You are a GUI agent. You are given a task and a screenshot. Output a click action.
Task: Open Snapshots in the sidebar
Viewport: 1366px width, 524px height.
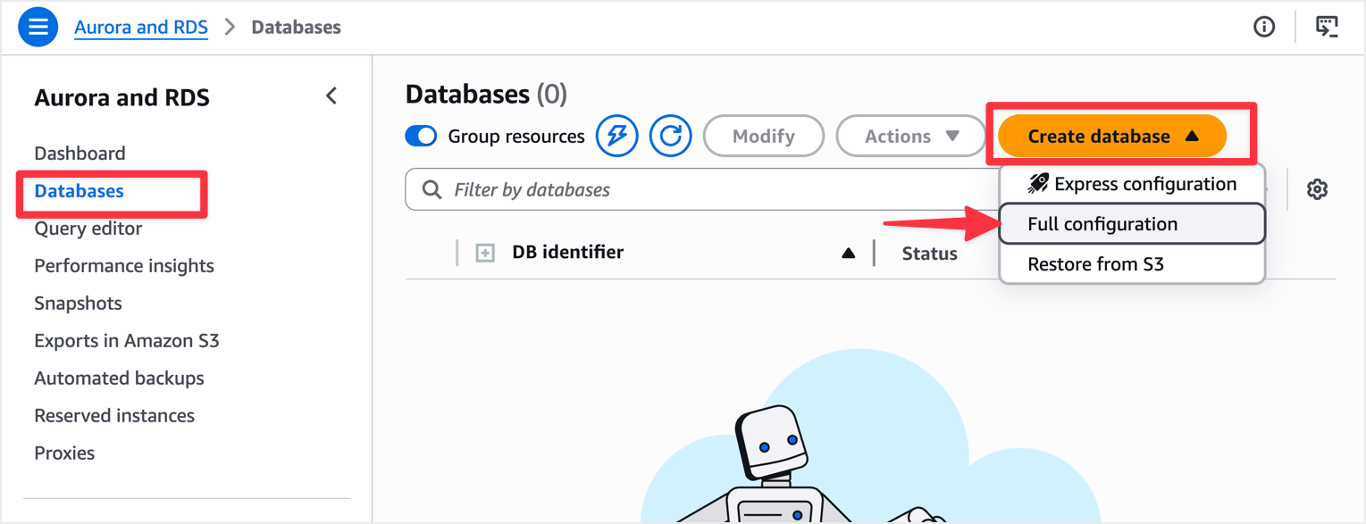tap(78, 304)
